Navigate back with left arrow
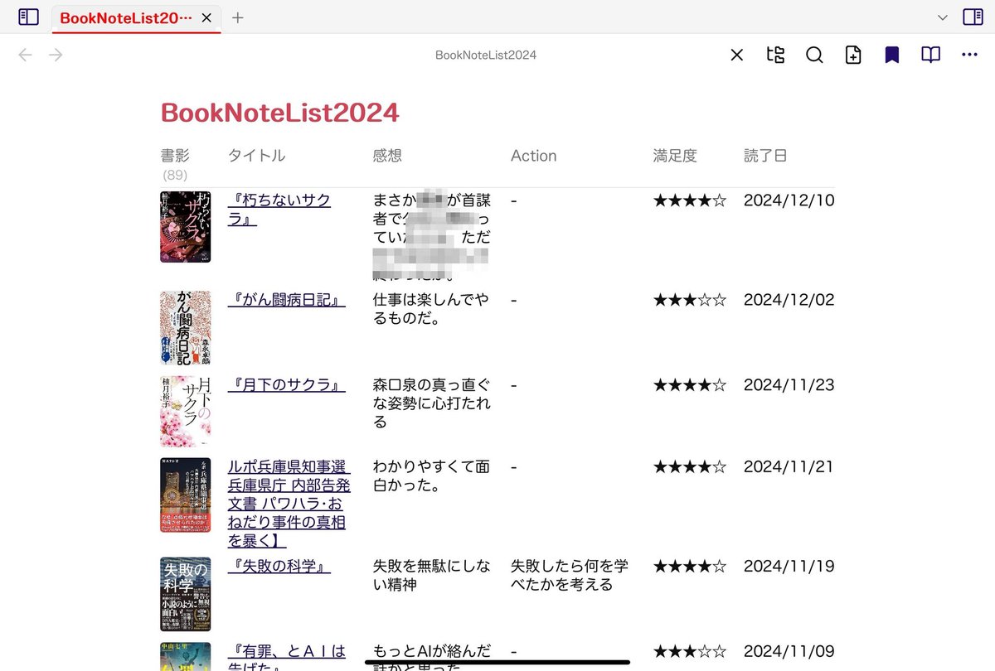995x671 pixels. [x=26, y=55]
